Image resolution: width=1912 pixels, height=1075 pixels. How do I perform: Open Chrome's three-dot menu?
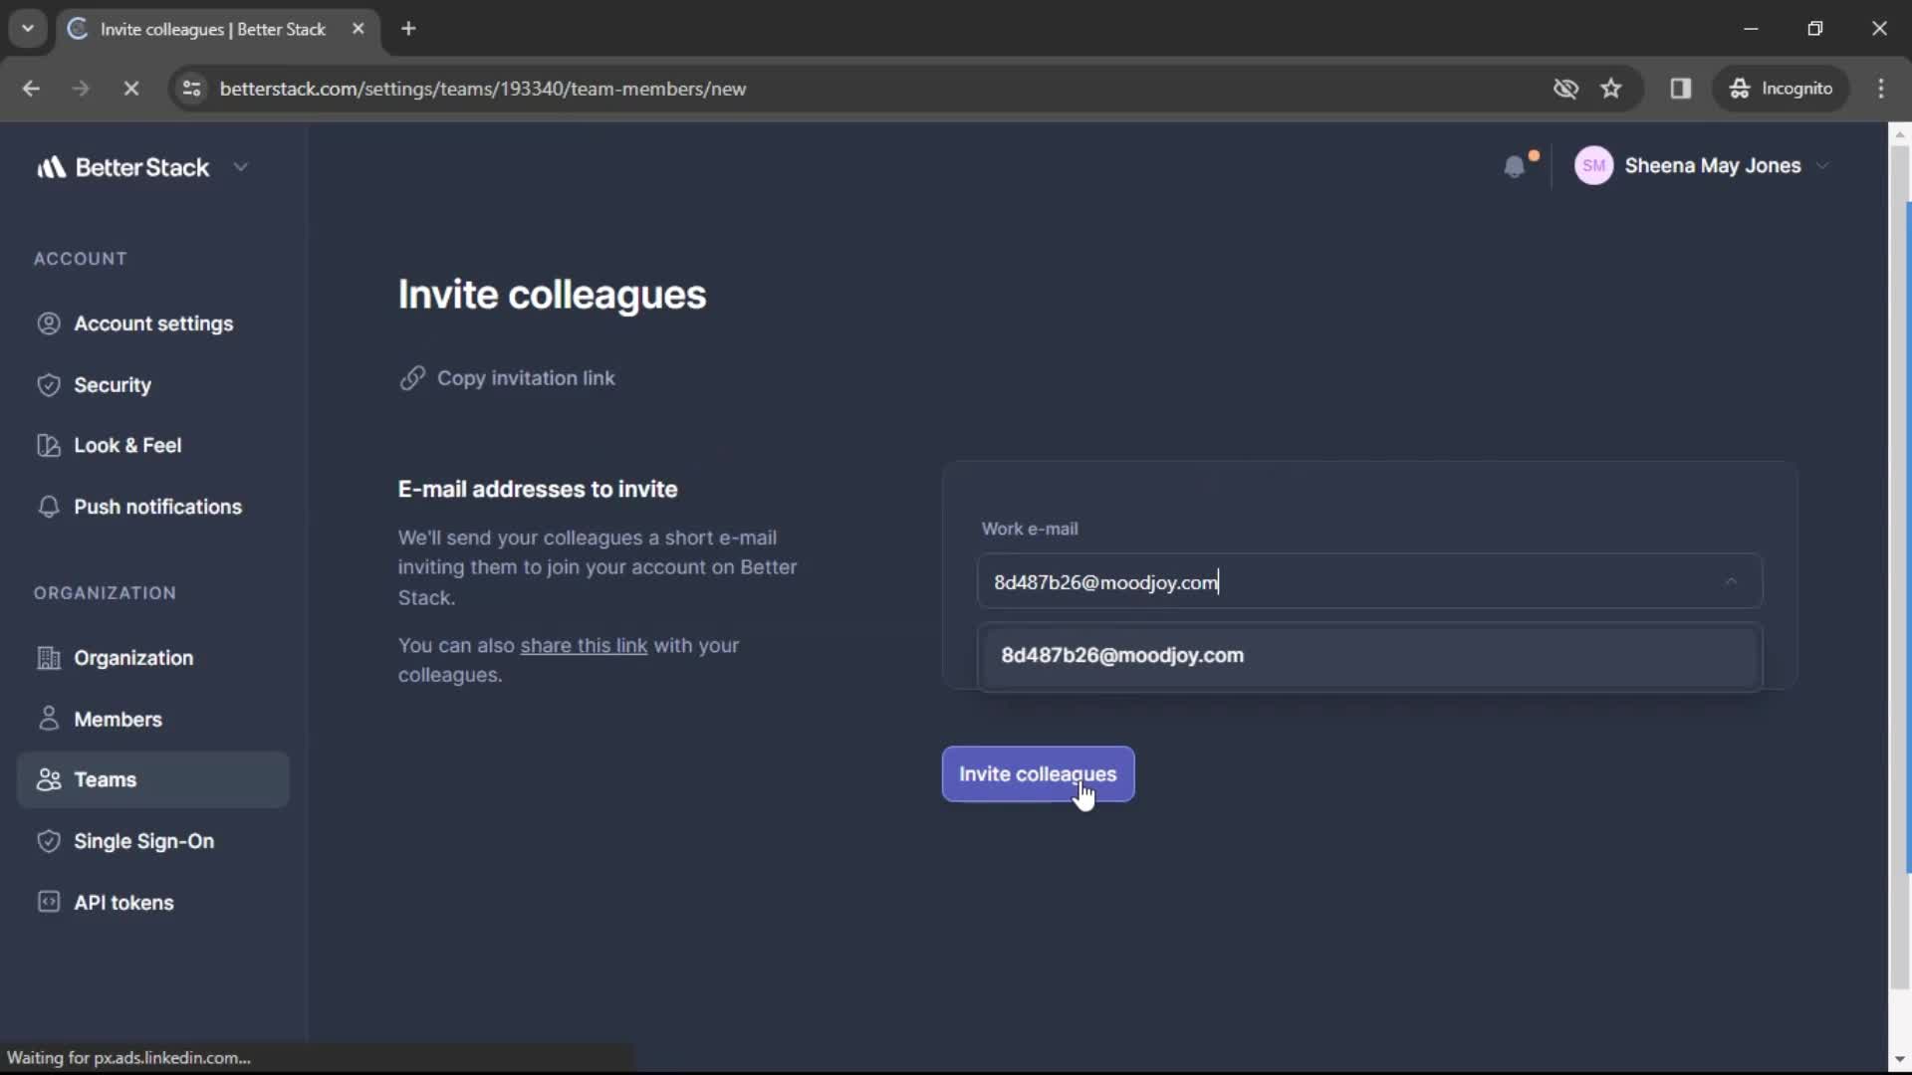(1881, 89)
